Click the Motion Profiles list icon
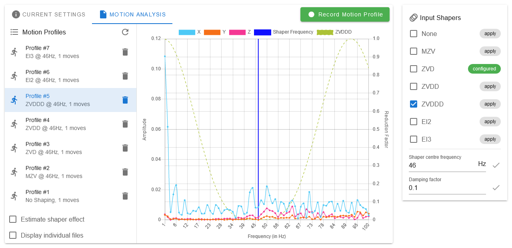512x248 pixels. pos(14,32)
